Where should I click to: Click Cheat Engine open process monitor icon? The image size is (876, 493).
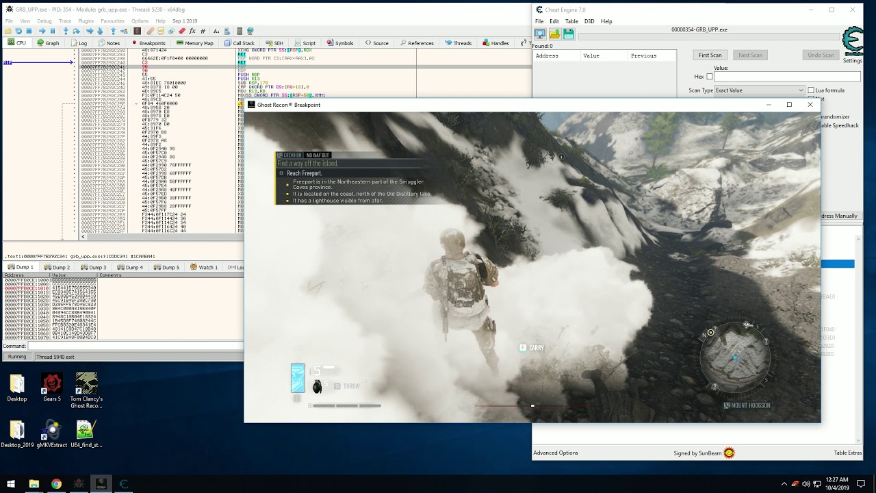click(x=540, y=34)
